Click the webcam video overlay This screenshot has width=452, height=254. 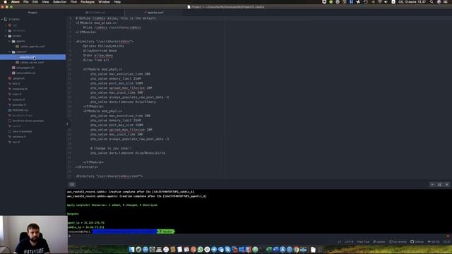pos(34,234)
